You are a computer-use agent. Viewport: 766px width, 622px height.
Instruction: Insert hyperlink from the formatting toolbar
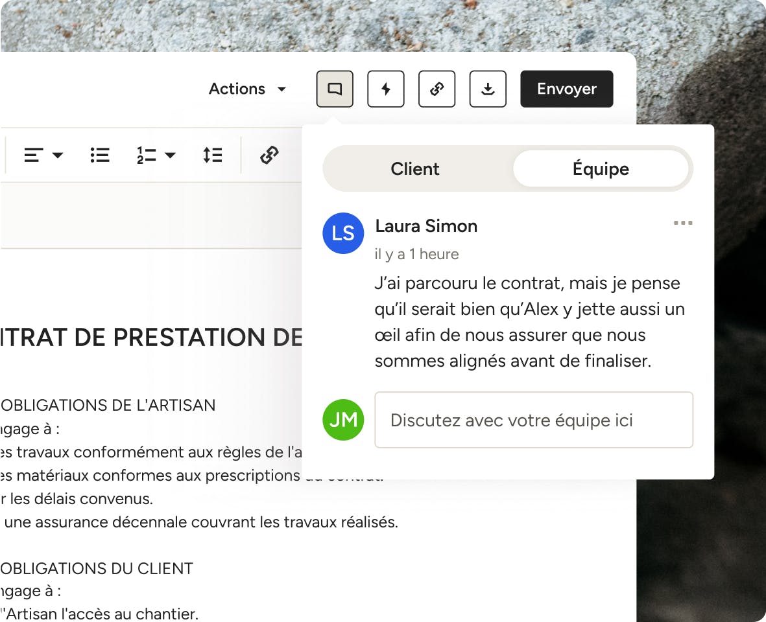pyautogui.click(x=269, y=155)
